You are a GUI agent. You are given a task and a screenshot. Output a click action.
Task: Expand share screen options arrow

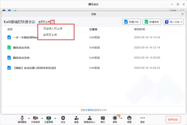click(x=55, y=118)
